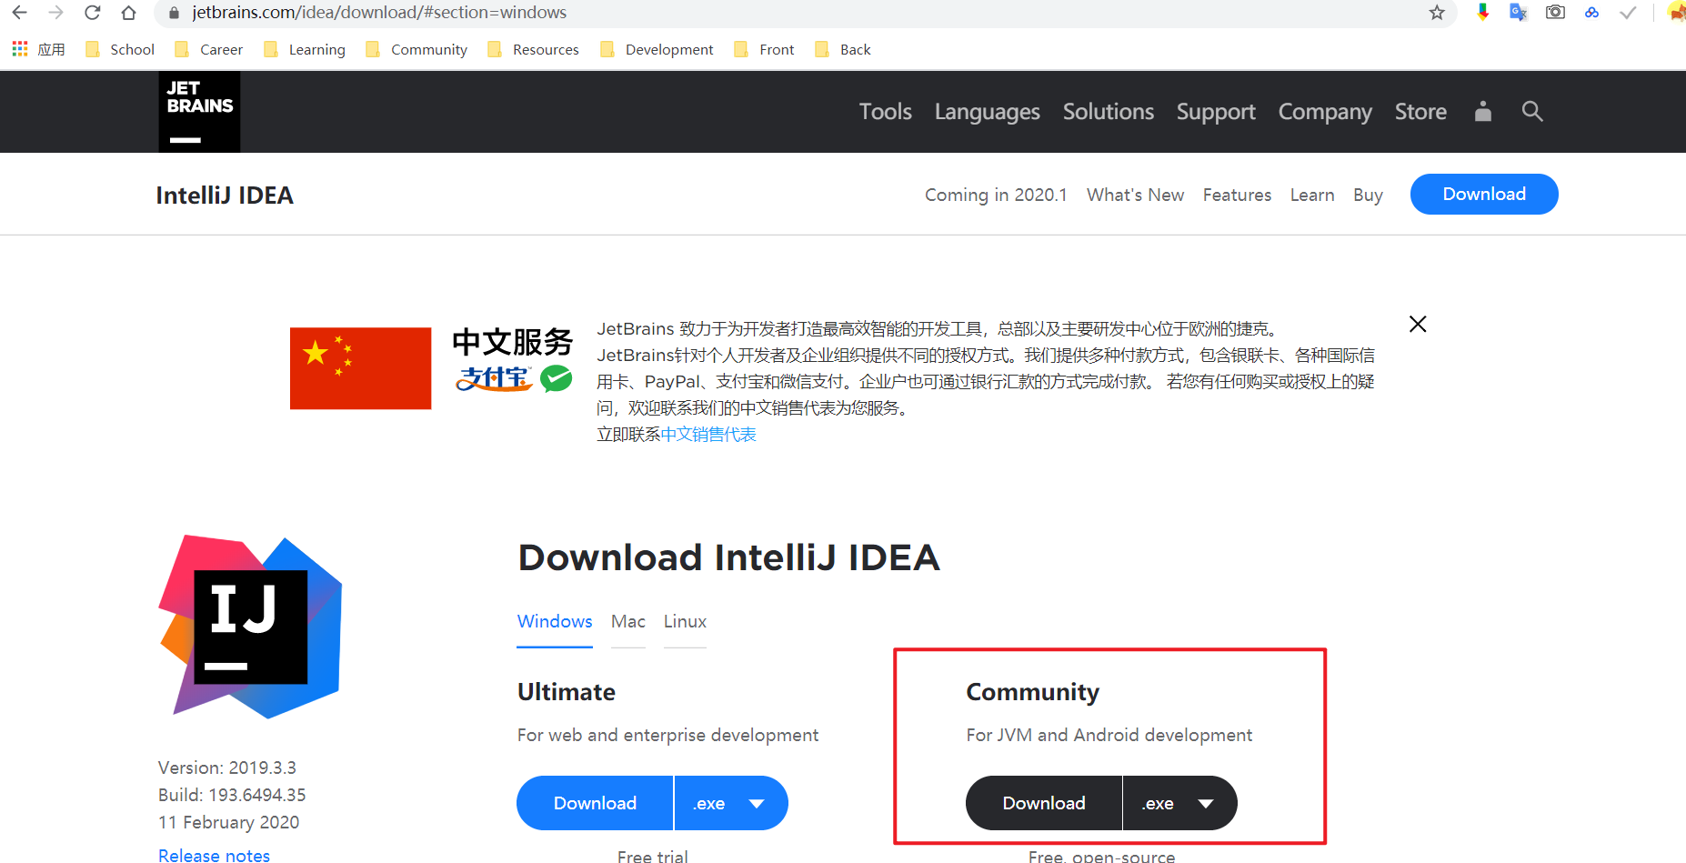Image resolution: width=1686 pixels, height=863 pixels.
Task: Open the Buy page
Action: [1368, 195]
